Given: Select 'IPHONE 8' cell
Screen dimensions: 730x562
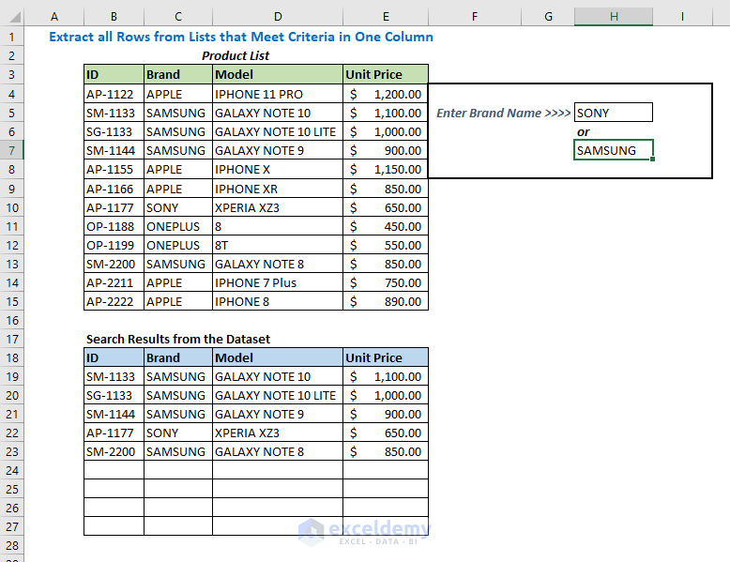Looking at the screenshot, I should (x=278, y=301).
